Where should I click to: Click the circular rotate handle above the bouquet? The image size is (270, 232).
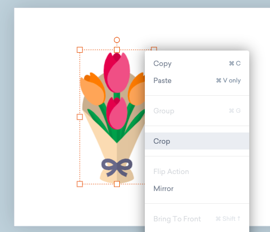117,40
